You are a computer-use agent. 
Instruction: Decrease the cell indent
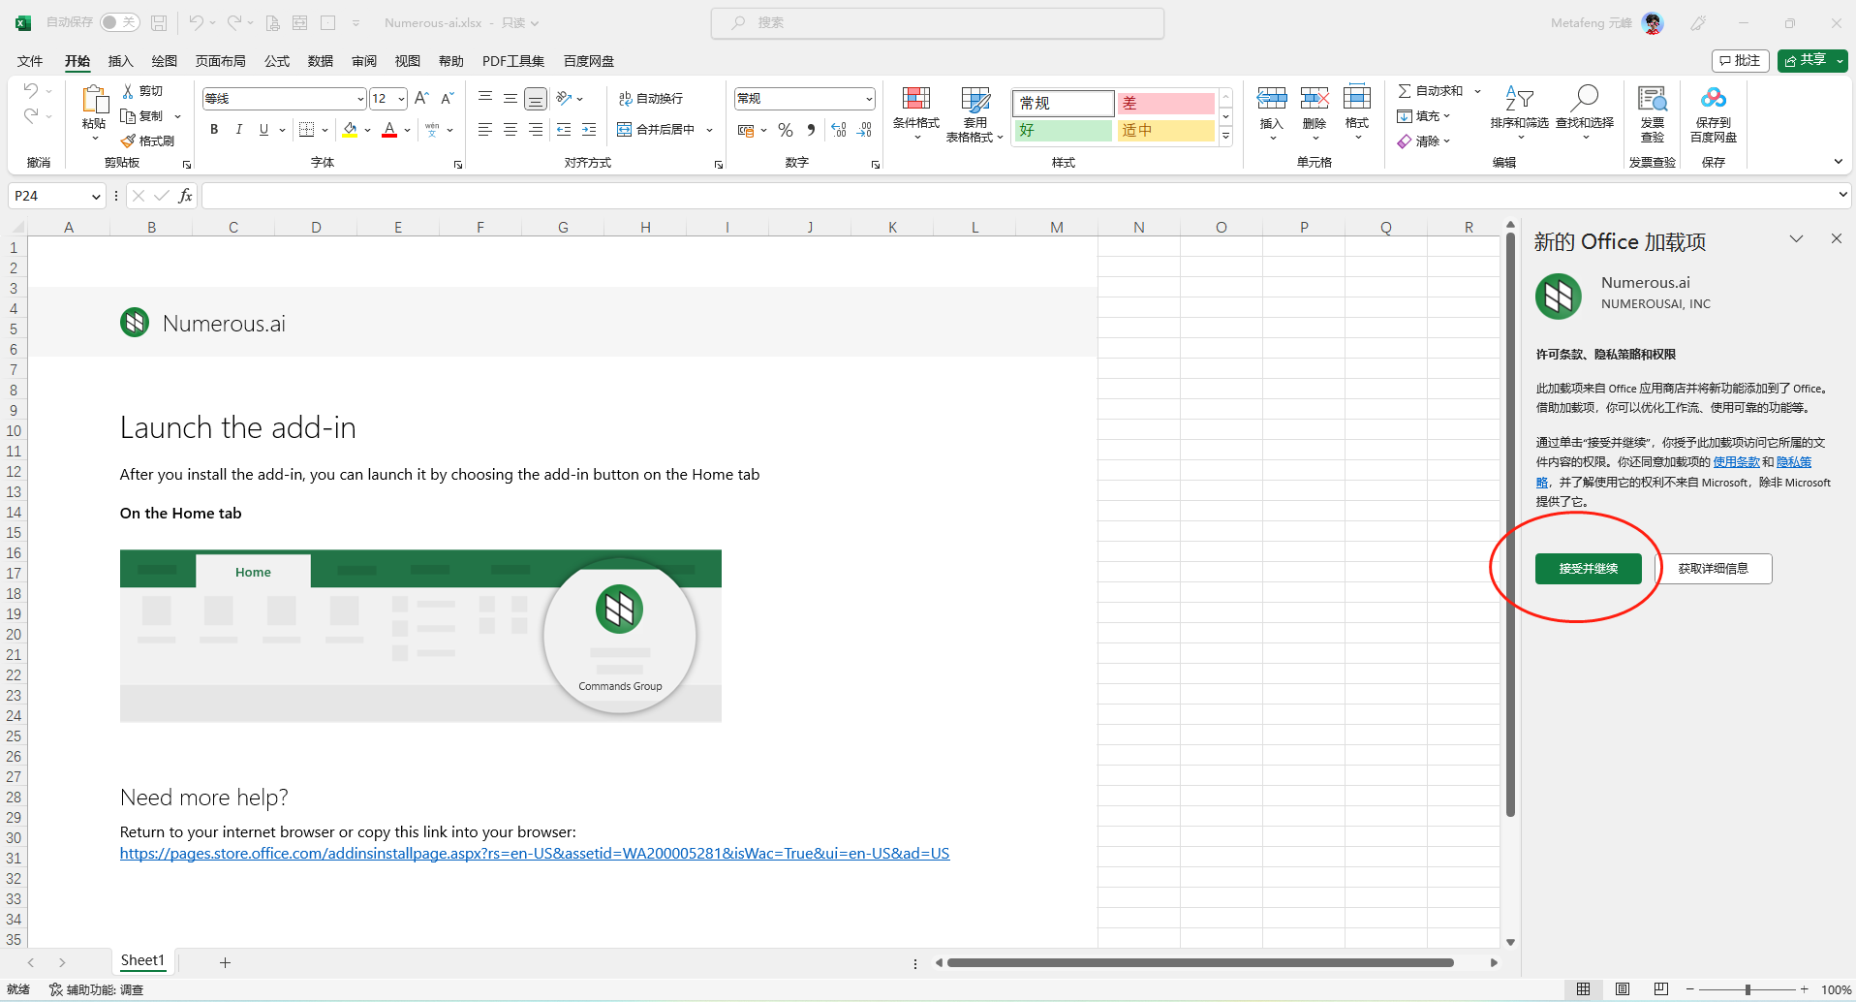tap(564, 129)
